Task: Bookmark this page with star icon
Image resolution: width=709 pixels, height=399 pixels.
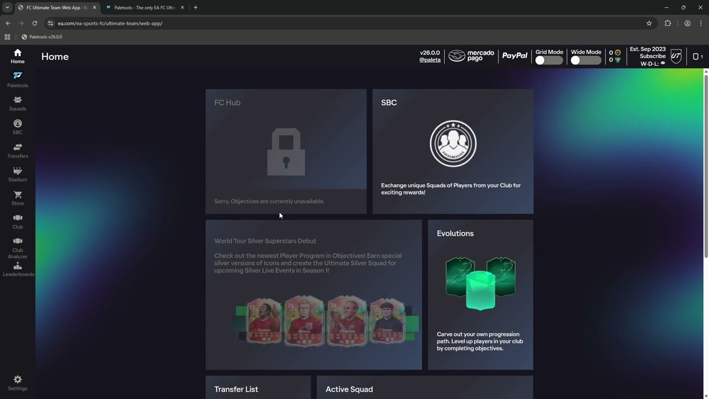Action: coord(649,23)
